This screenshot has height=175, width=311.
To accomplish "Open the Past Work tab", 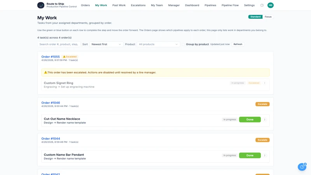I will (119, 5).
